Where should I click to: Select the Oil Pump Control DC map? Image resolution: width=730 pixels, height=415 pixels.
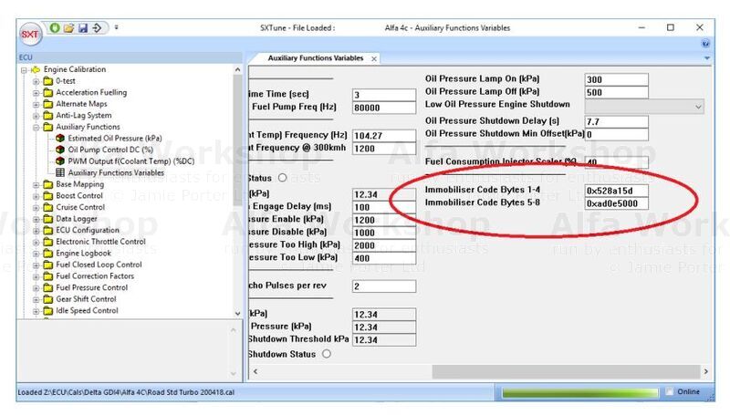pos(109,150)
